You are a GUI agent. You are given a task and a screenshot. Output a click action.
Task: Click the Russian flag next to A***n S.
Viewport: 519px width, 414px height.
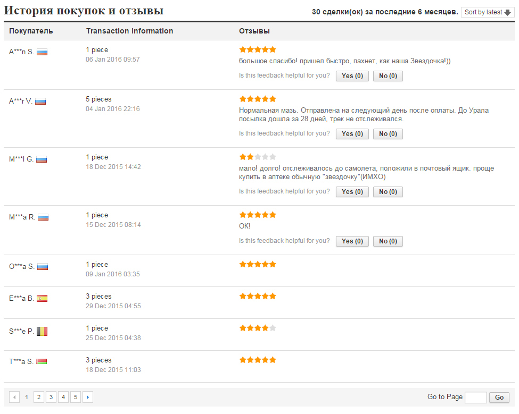click(42, 52)
